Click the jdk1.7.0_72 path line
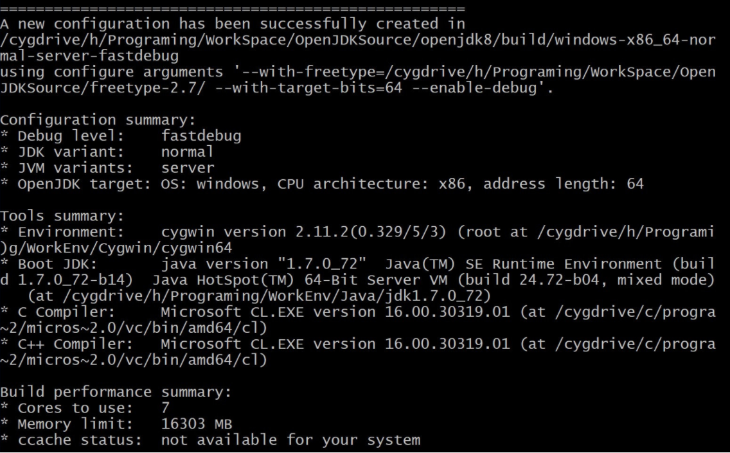 coord(260,296)
